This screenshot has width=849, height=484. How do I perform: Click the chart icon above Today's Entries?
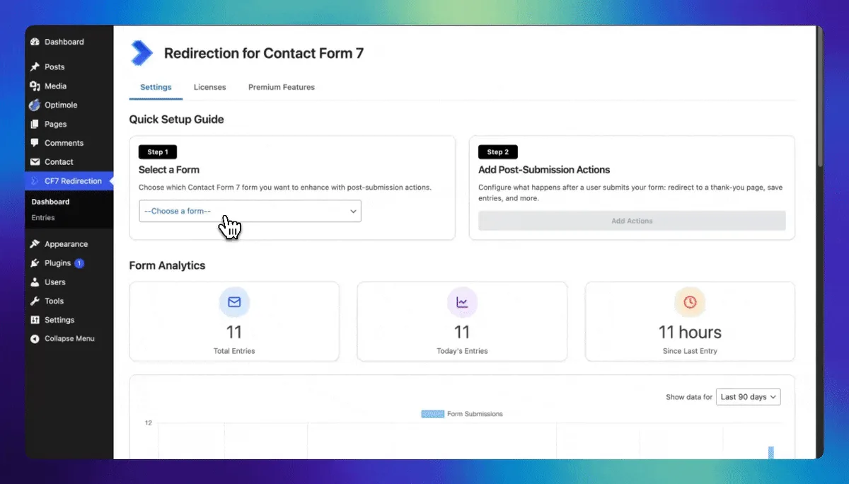(x=462, y=302)
